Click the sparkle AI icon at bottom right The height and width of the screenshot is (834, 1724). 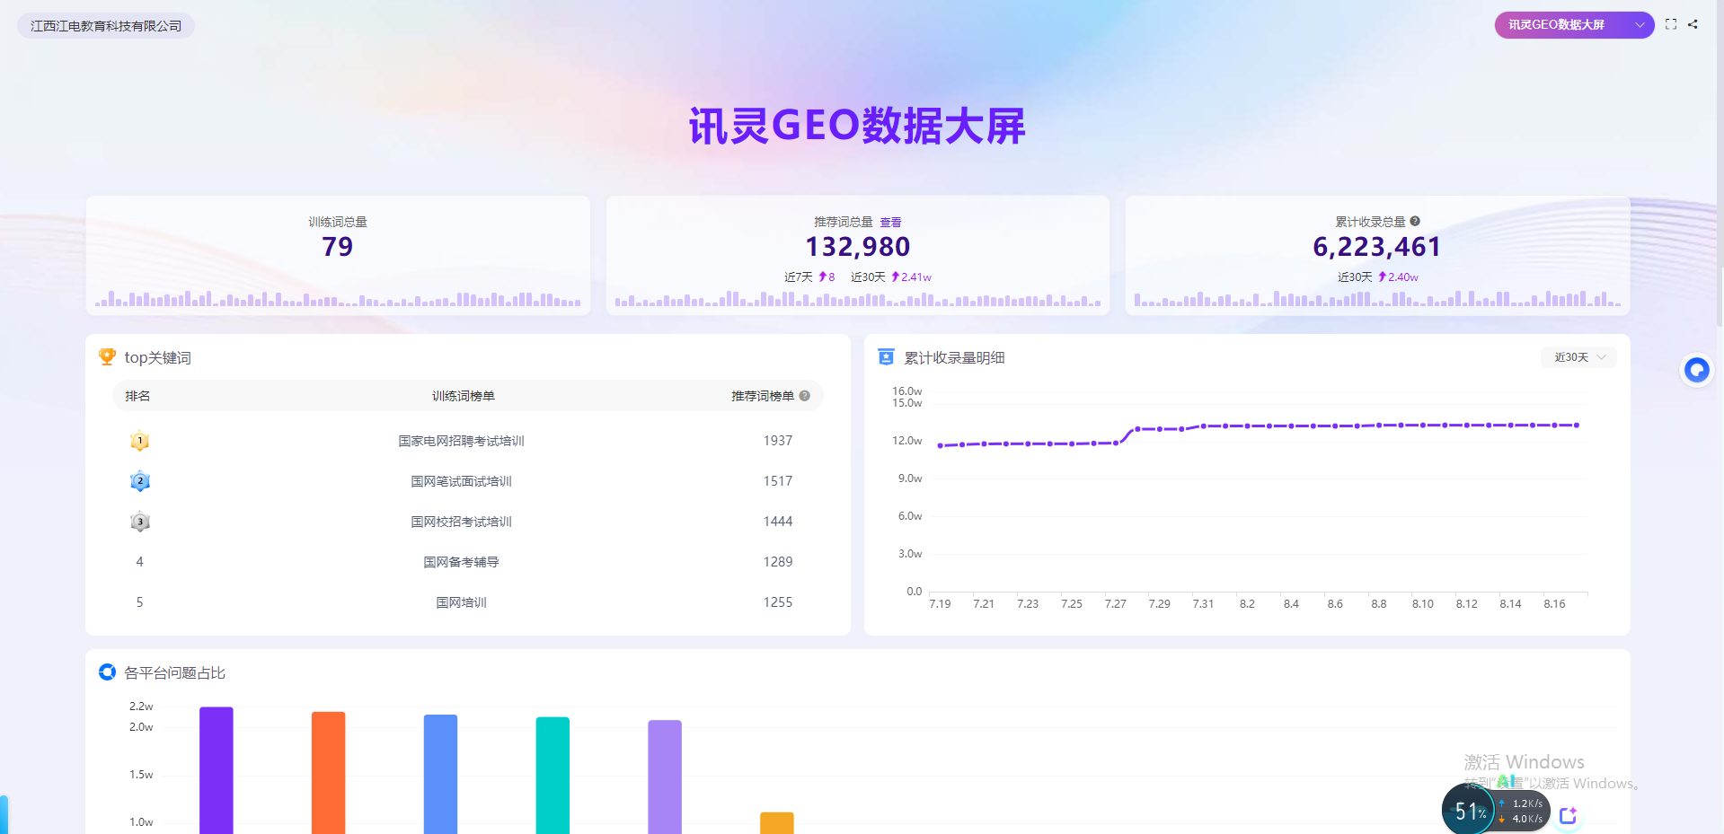pos(1569,815)
